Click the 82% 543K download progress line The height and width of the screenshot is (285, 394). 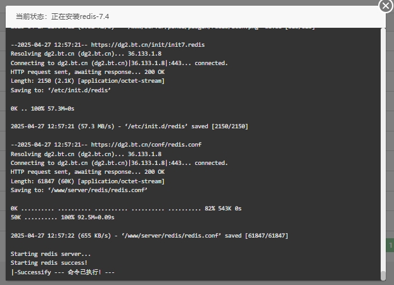pyautogui.click(x=126, y=209)
